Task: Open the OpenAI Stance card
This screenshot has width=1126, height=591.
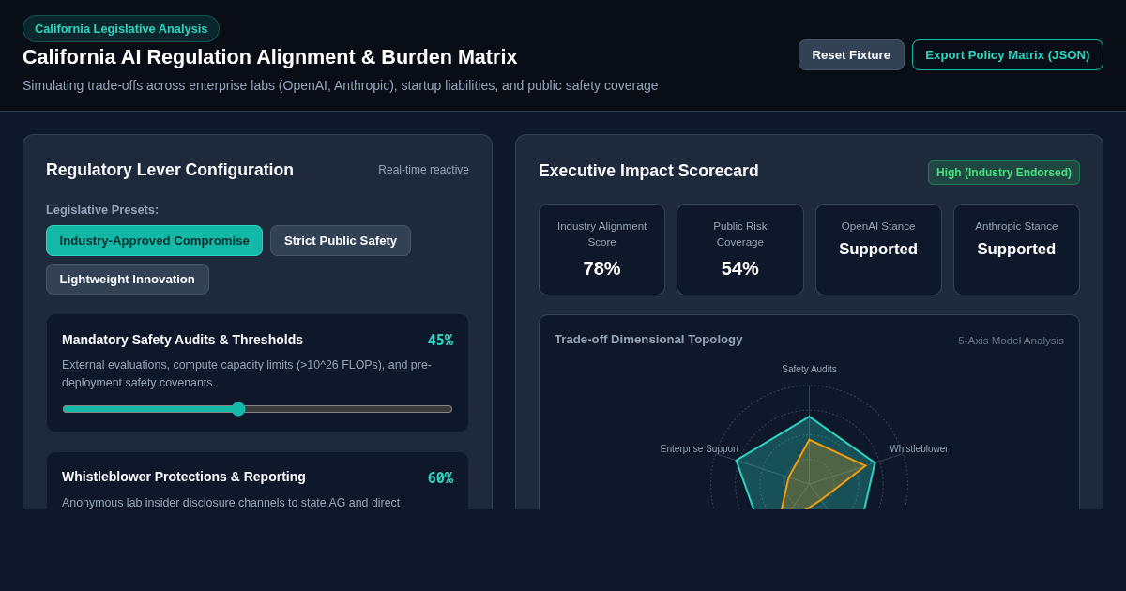Action: pos(878,250)
